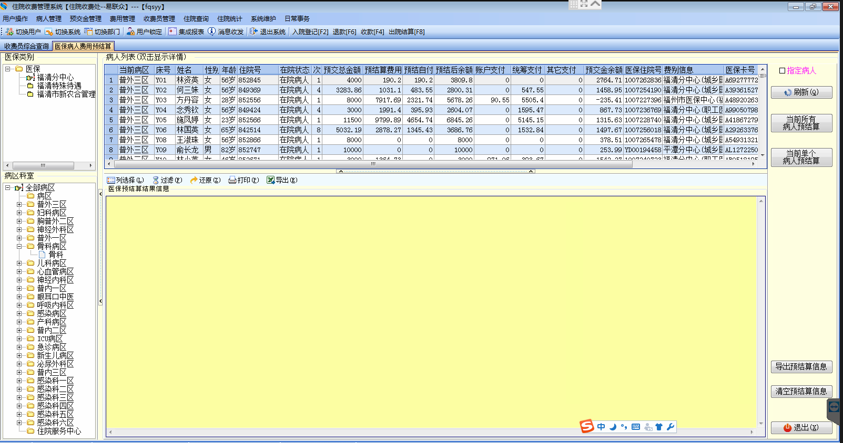The height and width of the screenshot is (443, 843).
Task: Click the application logo in the title bar
Action: pos(5,6)
